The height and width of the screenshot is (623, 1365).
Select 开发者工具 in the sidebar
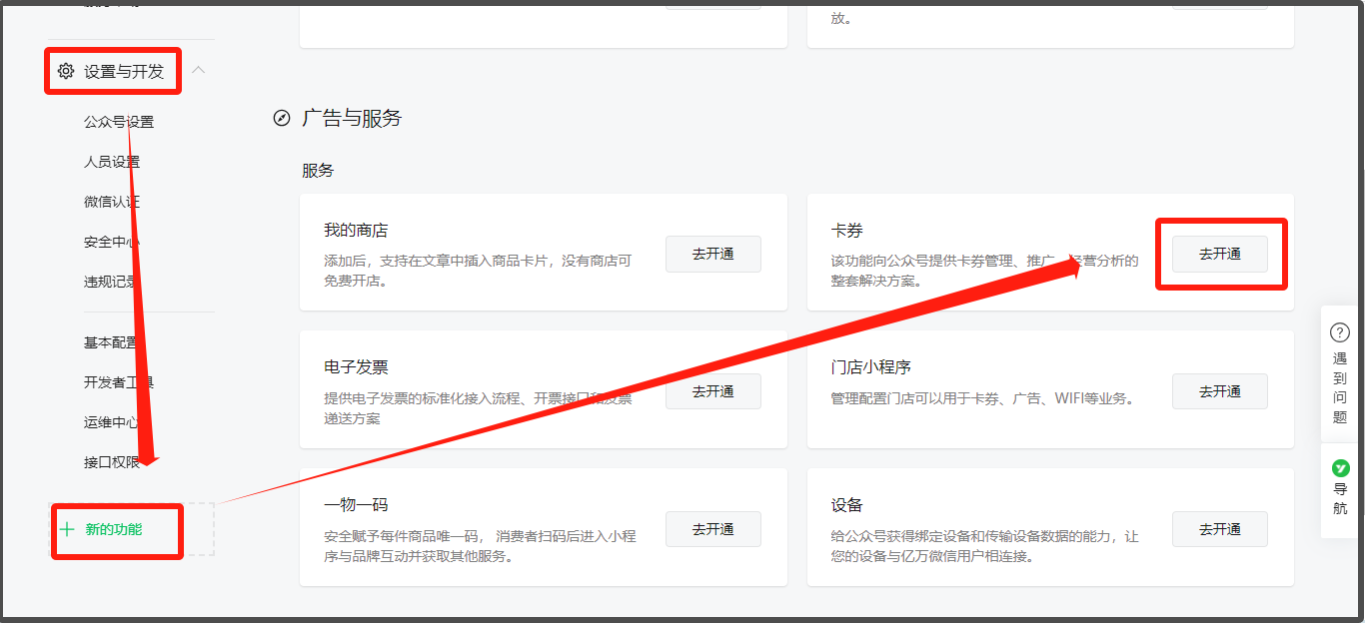coord(119,382)
